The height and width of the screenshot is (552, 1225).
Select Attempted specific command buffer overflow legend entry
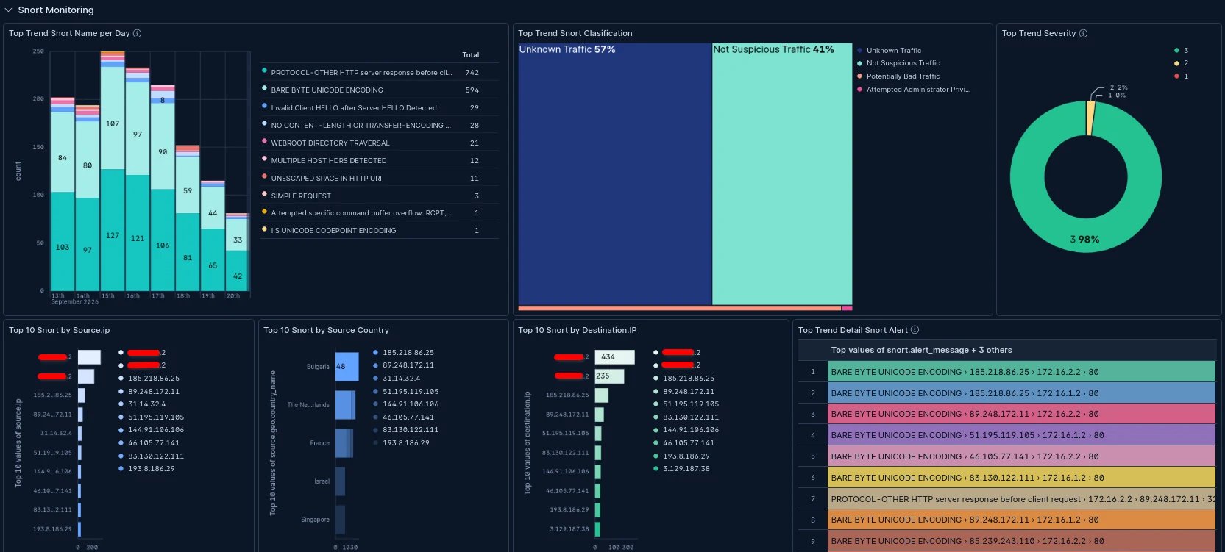[361, 213]
